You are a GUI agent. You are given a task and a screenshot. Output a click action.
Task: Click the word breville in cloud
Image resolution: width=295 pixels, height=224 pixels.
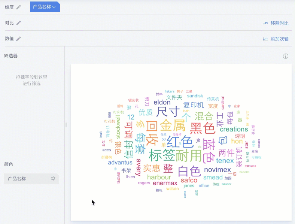[244, 172]
